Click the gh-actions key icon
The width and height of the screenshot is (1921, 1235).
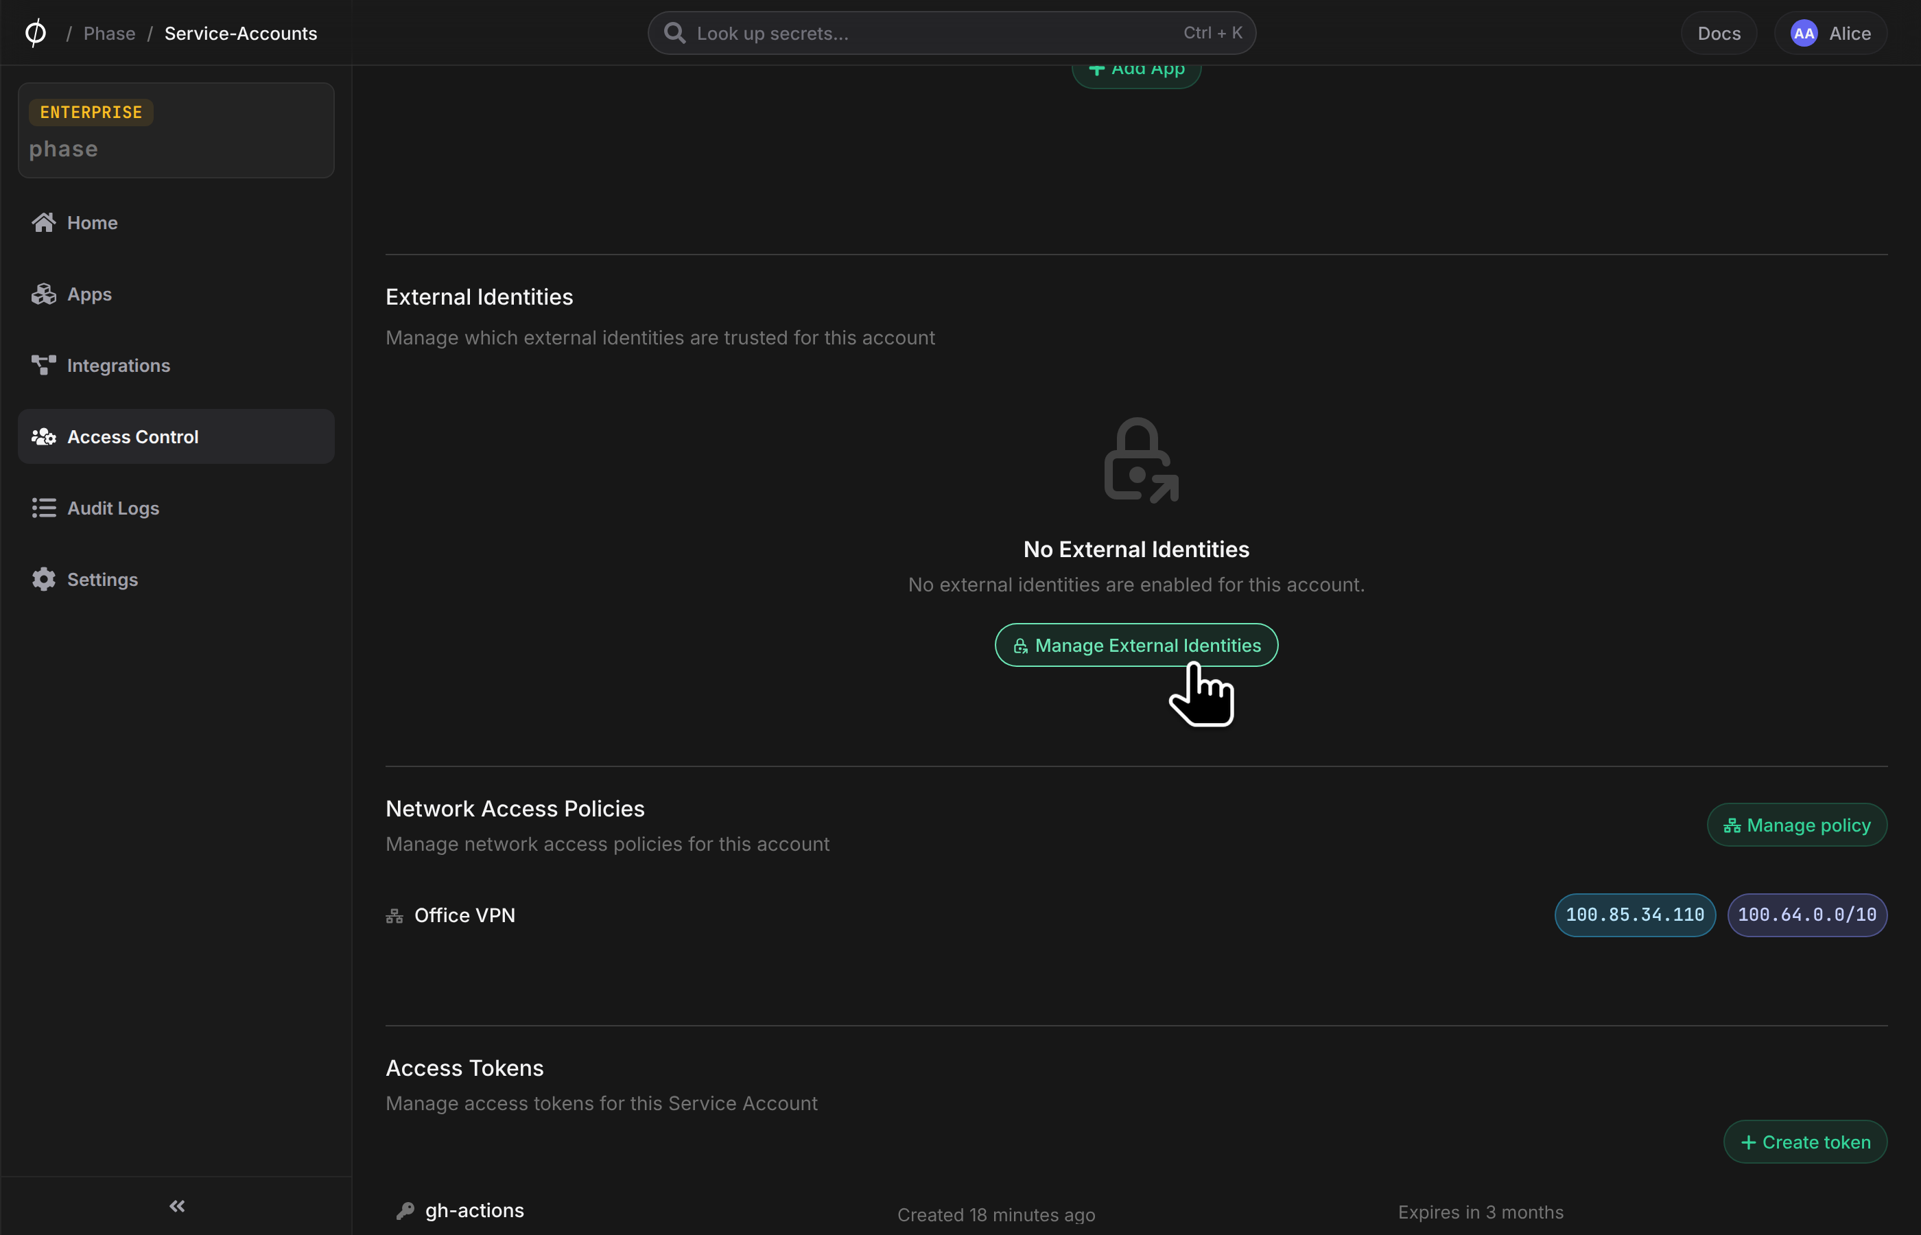point(405,1210)
